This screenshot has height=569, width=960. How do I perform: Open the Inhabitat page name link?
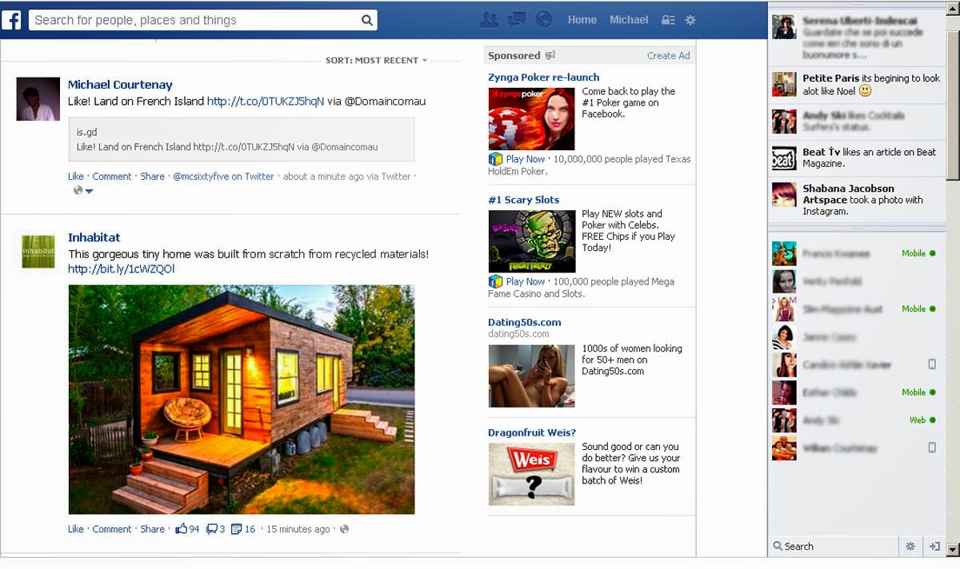(x=94, y=237)
